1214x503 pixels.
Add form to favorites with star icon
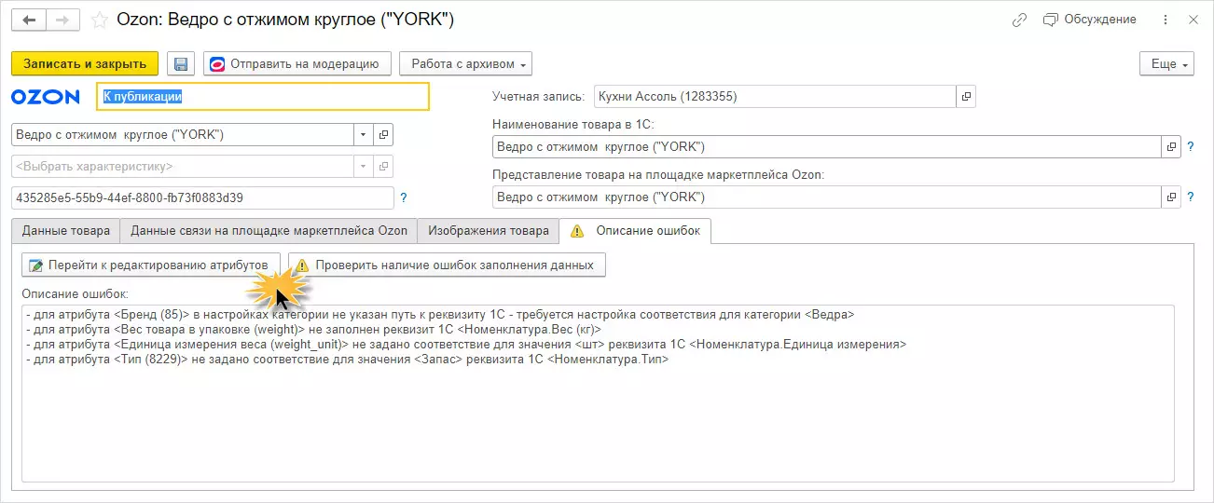coord(100,20)
